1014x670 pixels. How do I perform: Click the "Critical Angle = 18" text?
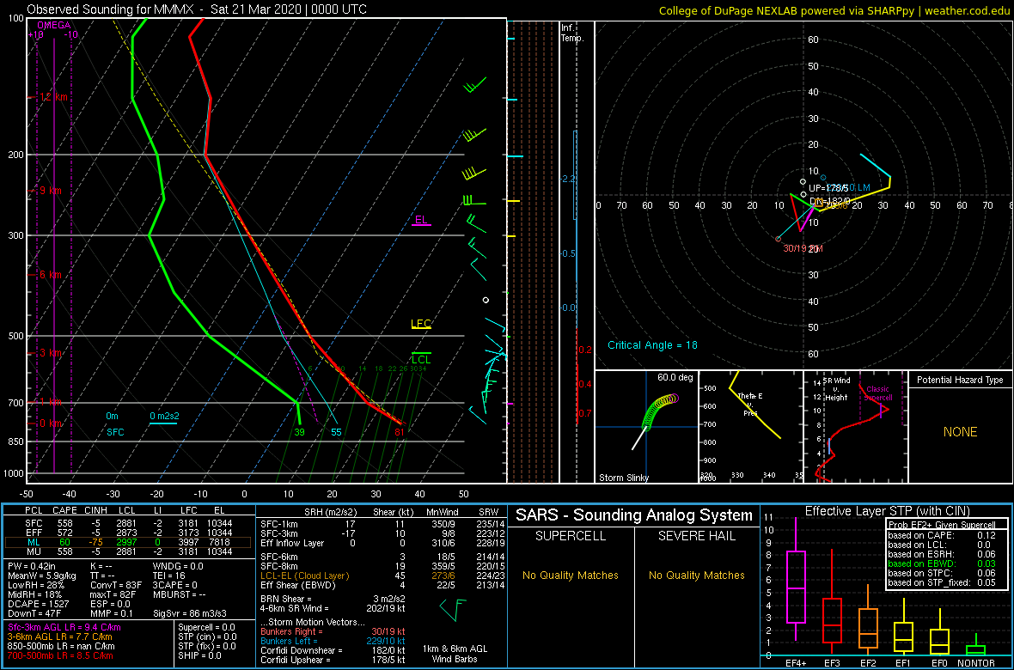point(652,344)
